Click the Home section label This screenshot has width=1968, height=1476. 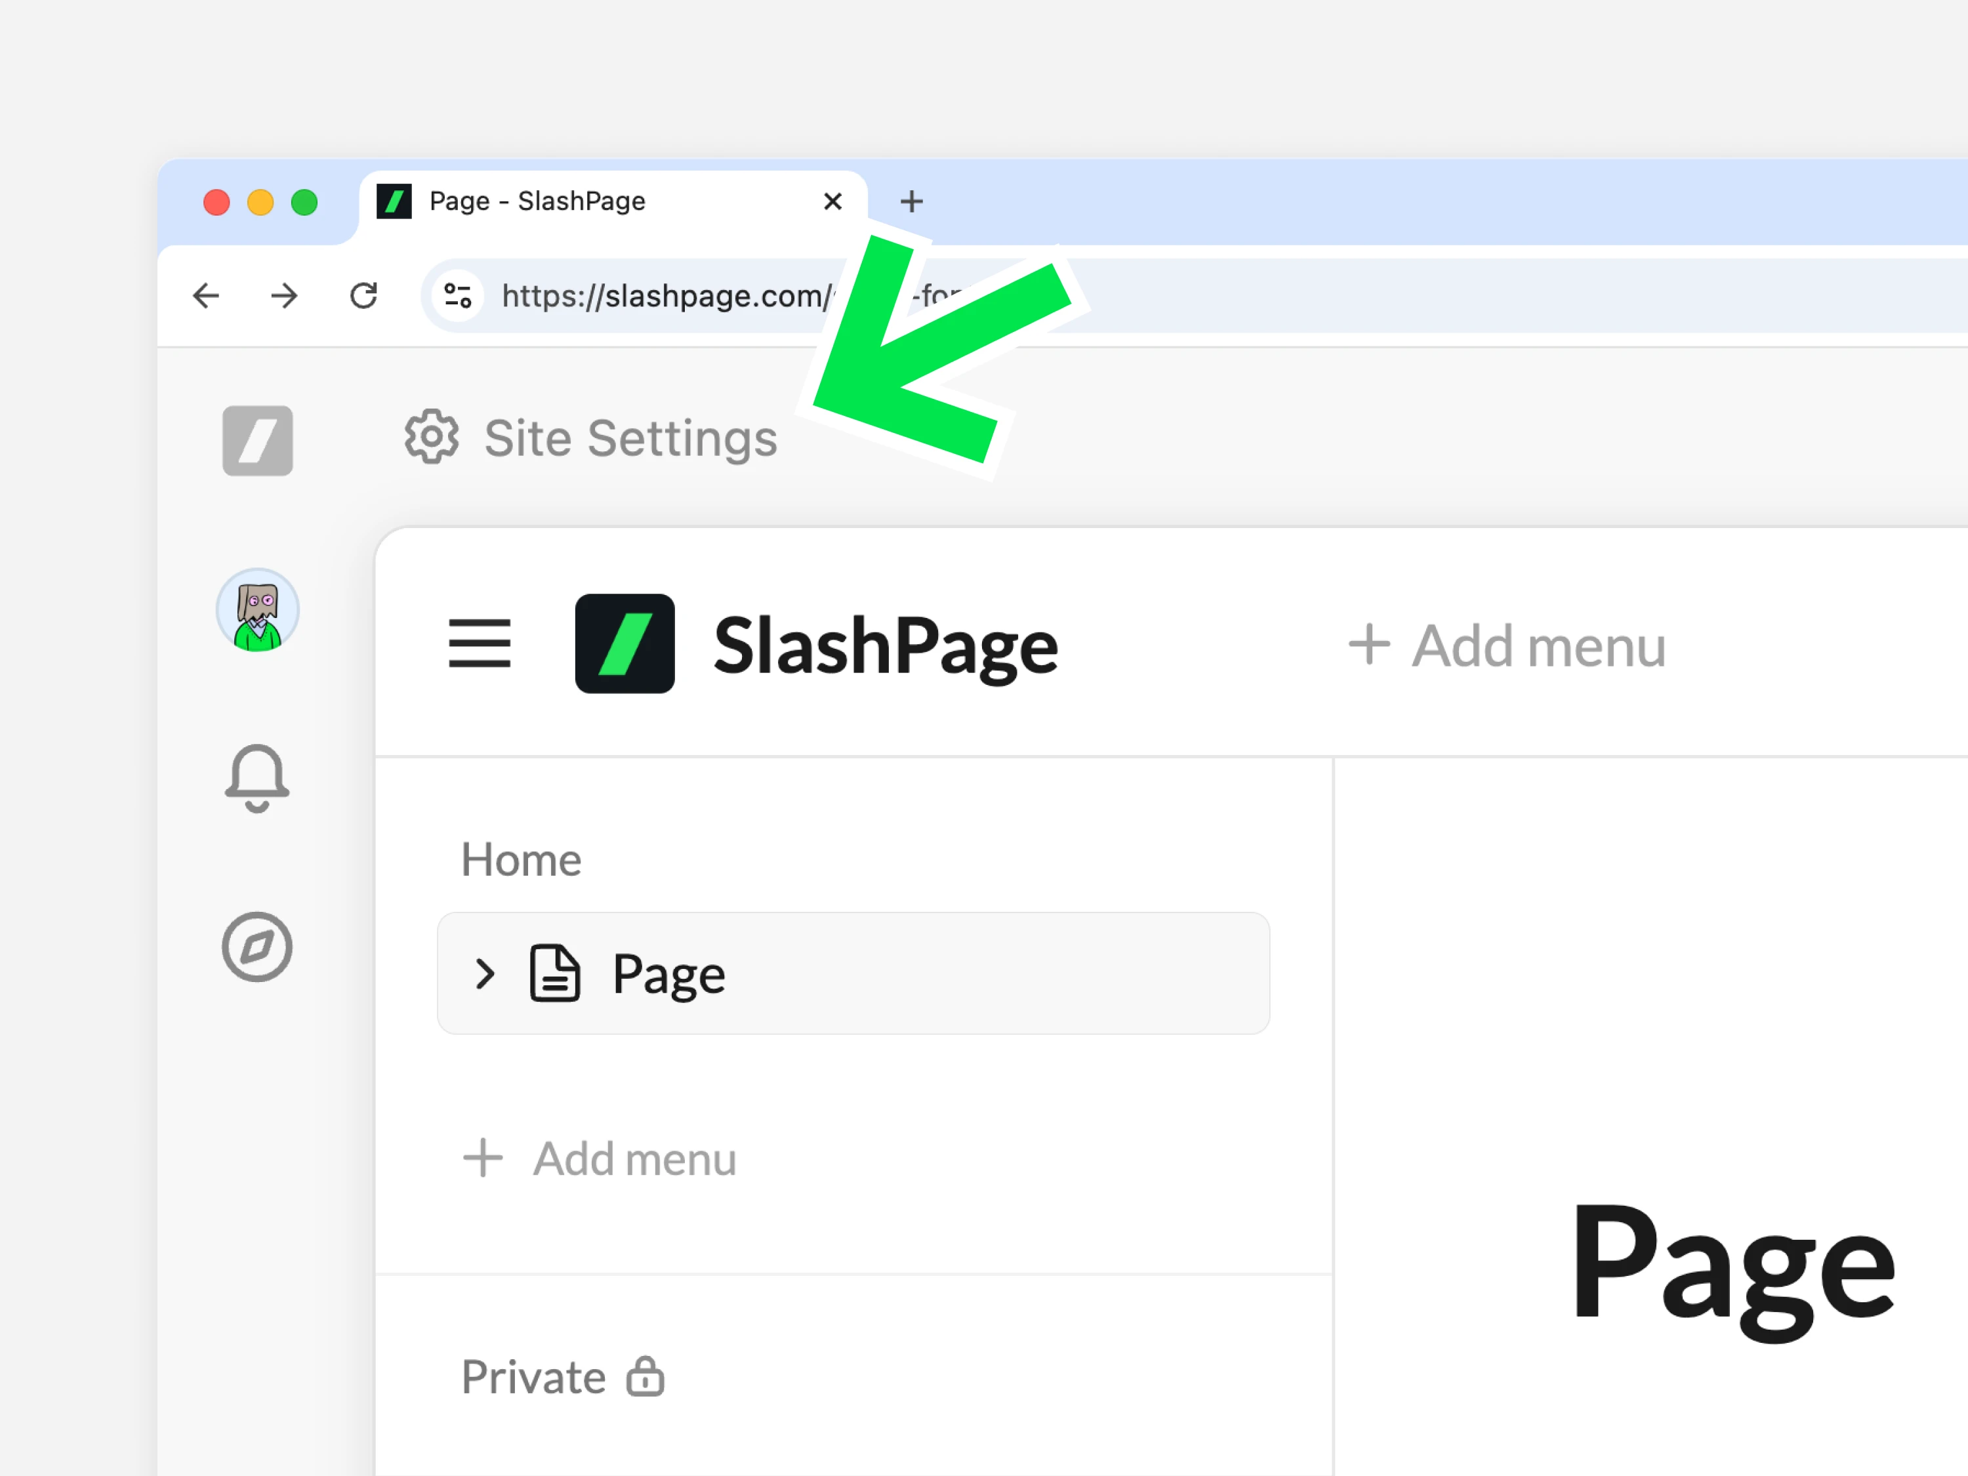(522, 859)
